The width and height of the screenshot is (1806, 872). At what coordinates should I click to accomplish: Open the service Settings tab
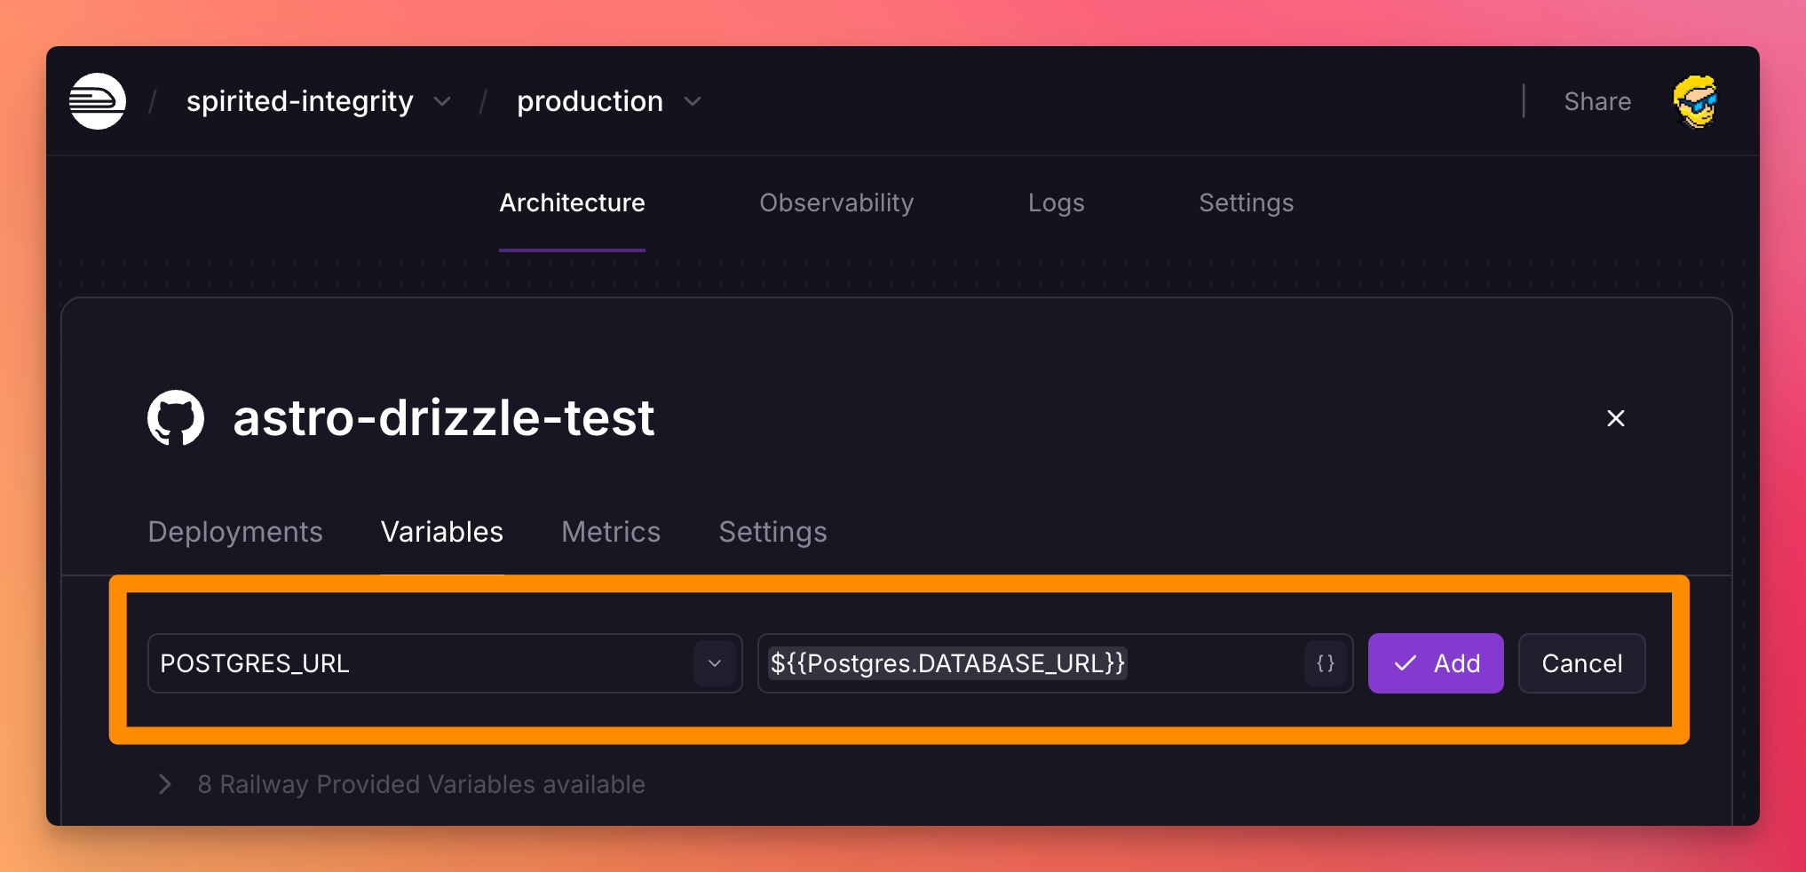[x=772, y=532]
